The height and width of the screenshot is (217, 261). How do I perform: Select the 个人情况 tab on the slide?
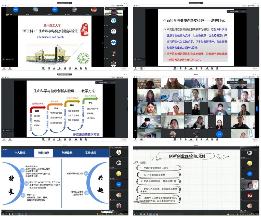20,153
